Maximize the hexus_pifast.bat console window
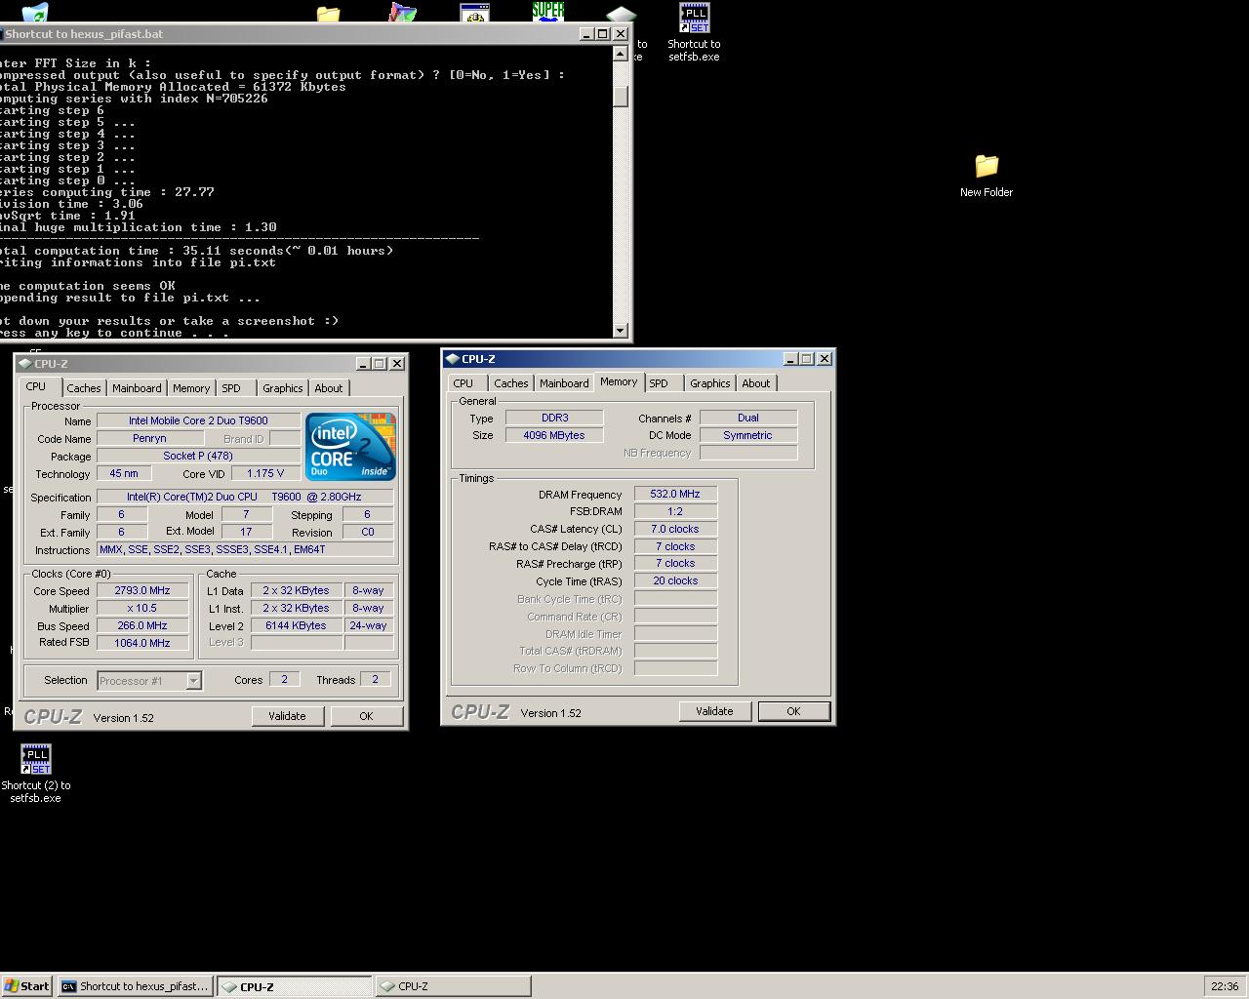 click(602, 33)
